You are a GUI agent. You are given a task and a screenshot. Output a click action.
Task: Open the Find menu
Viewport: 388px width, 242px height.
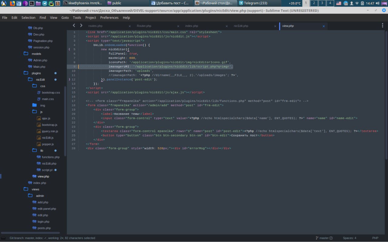(x=43, y=18)
